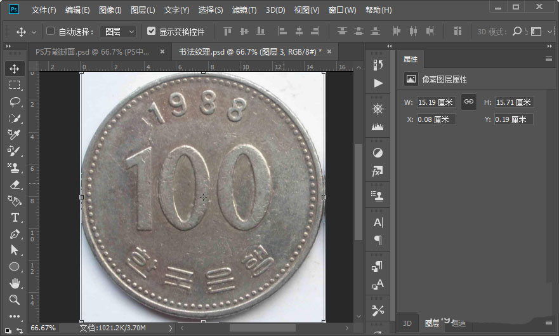Expand the Move tool preset picker arrow
Screen dimensions: 559x336
pyautogui.click(x=34, y=32)
